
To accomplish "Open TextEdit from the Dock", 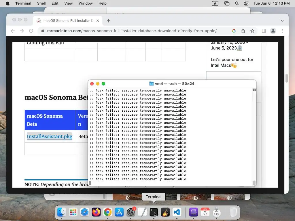I will coord(142,212).
